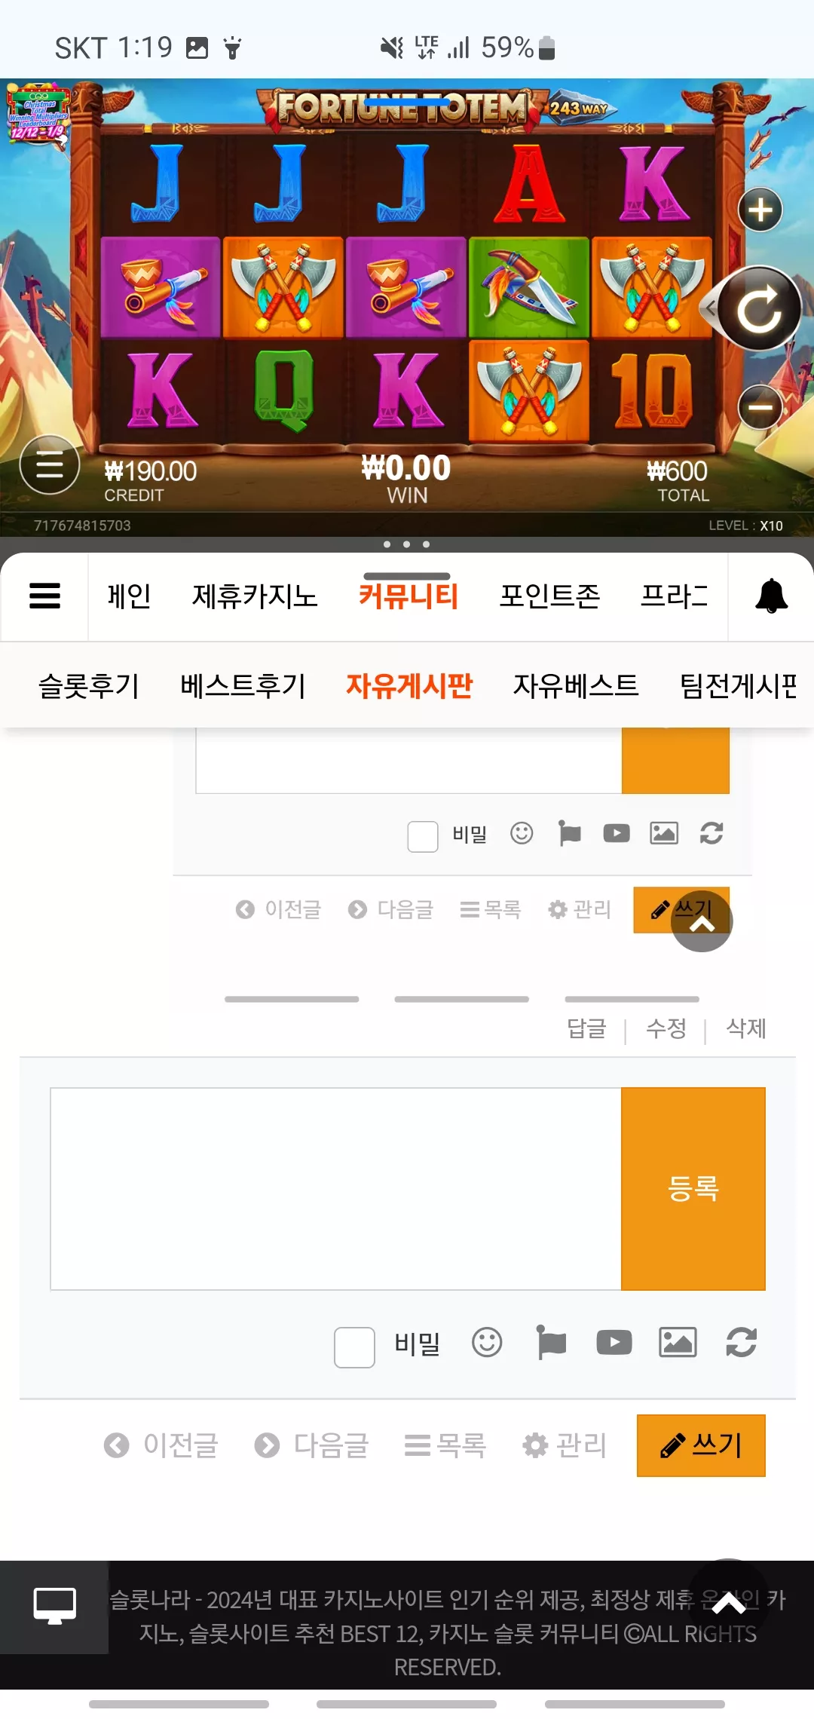Go to lower 다음글 next post
Screen dimensions: 814x1719
click(x=311, y=1445)
